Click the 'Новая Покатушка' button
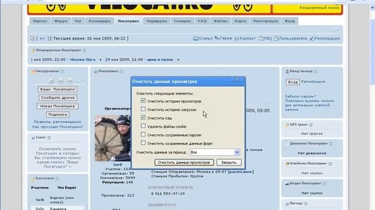 click(x=57, y=106)
